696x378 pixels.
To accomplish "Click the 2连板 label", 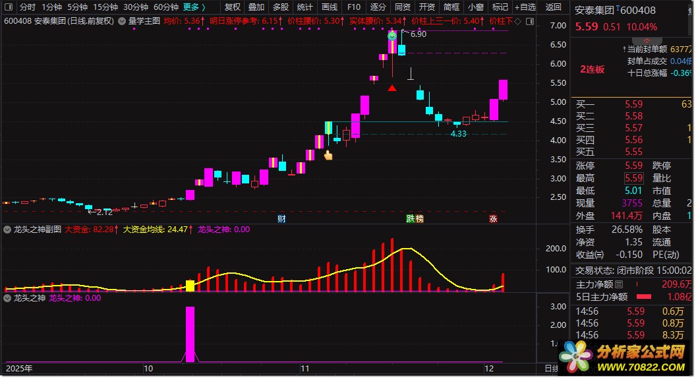I will [x=592, y=69].
